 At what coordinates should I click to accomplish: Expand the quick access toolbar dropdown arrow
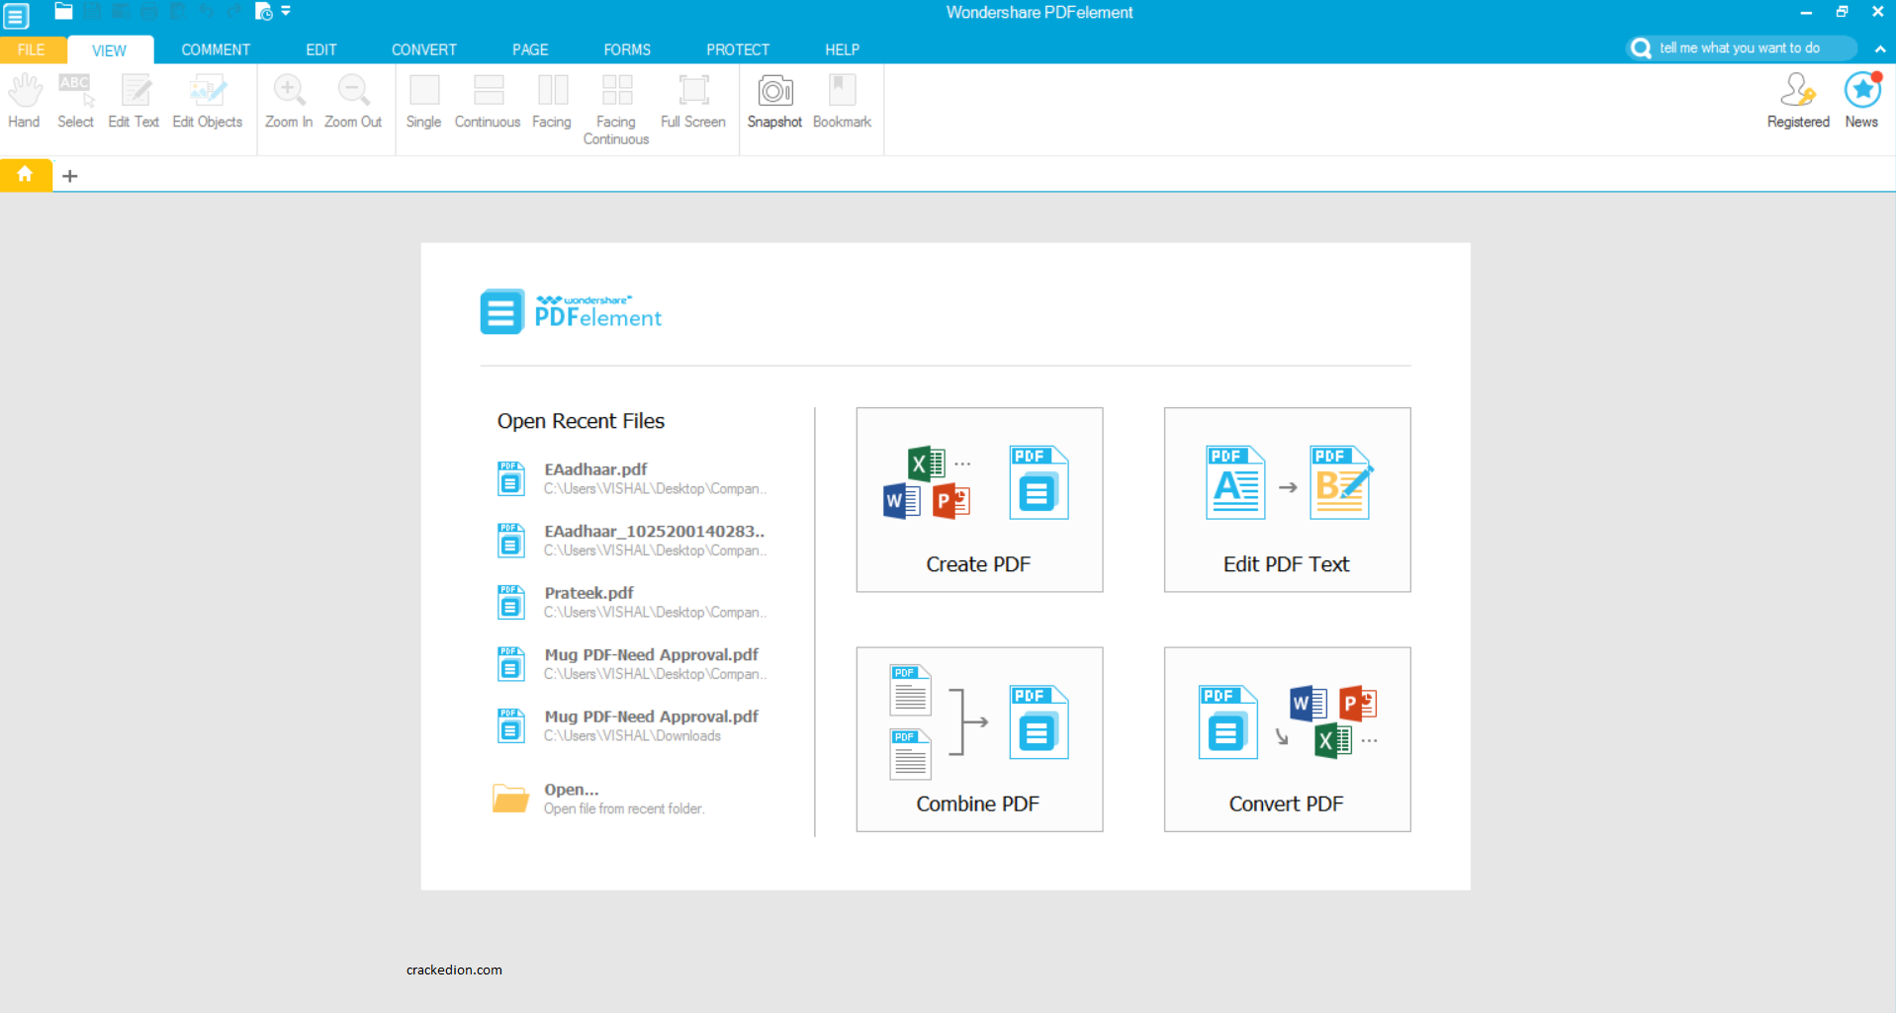(x=286, y=12)
